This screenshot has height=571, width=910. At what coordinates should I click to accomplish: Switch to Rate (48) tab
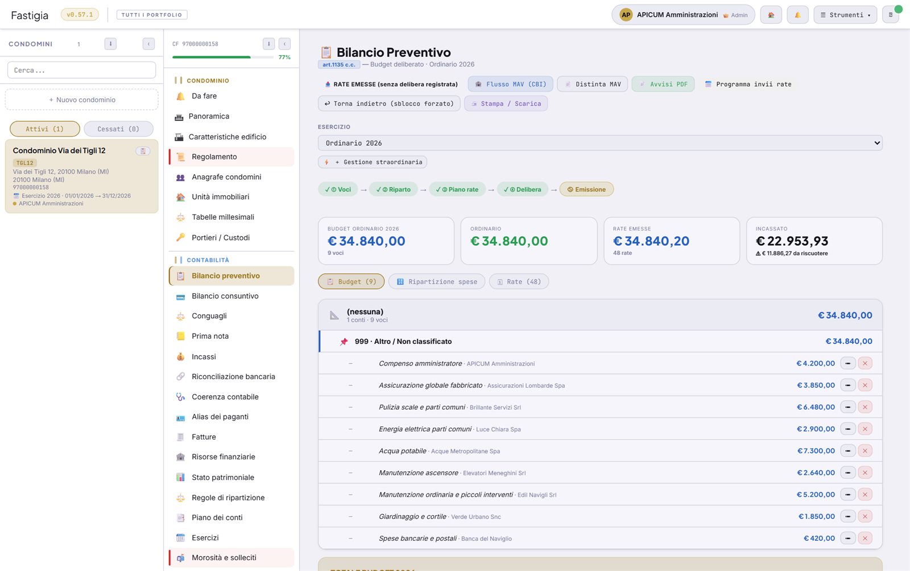[519, 281]
